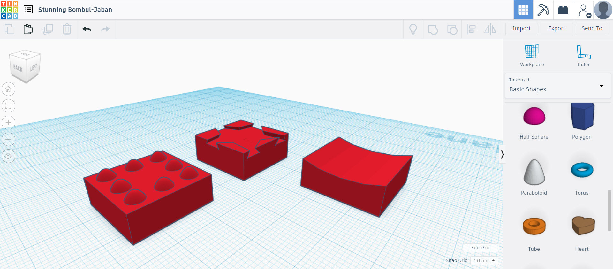Click the Edit Grid button
The height and width of the screenshot is (269, 613).
(x=481, y=248)
